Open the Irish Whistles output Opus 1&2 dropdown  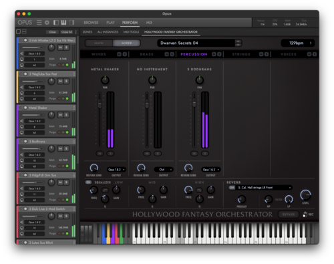click(x=35, y=53)
